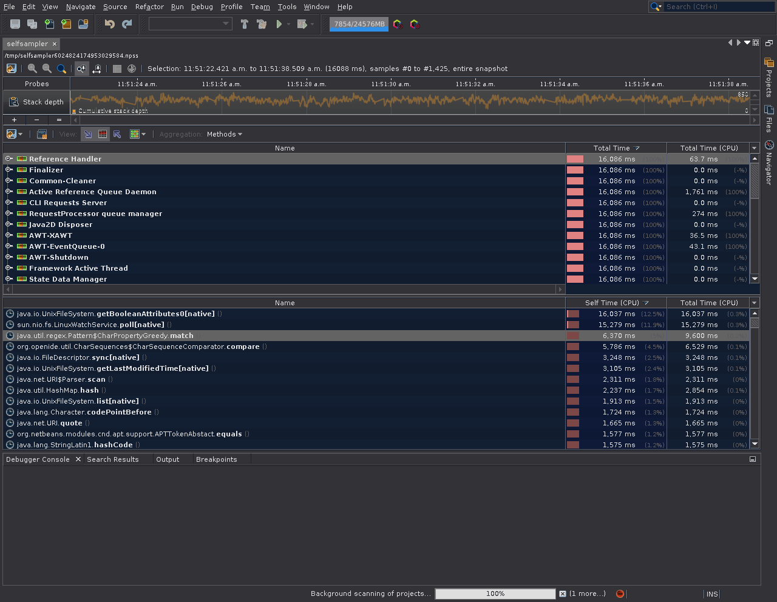Screen dimensions: 777x602
Task: Toggle the scale-to-fit timeline icon
Action: pos(96,70)
